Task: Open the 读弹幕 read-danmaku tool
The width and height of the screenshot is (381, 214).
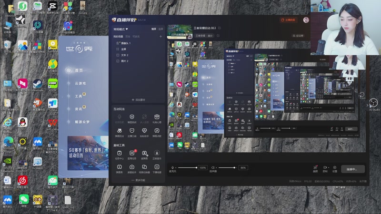Action: click(x=144, y=153)
